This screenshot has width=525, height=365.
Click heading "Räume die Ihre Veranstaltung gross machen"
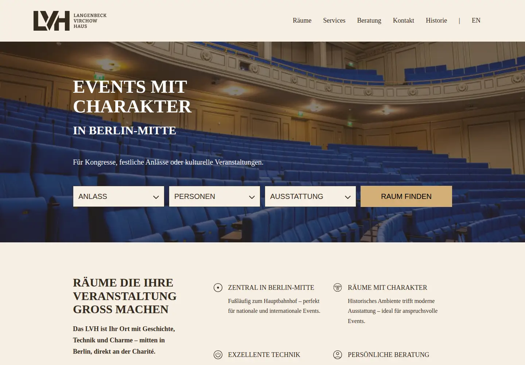[125, 296]
